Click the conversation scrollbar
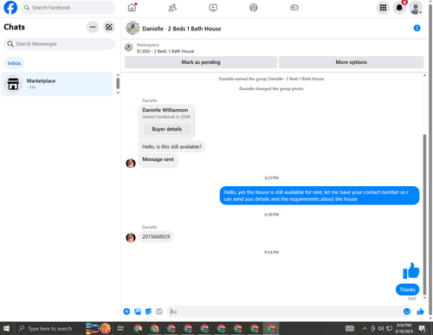 coord(424,215)
